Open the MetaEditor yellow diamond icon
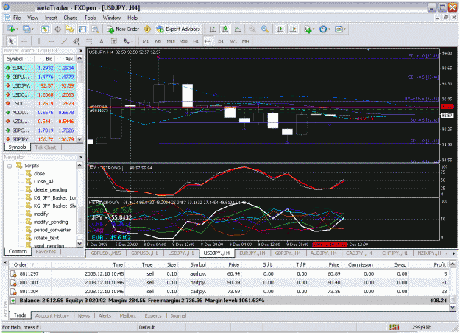Viewport: 460px width, 333px height. pos(147,29)
